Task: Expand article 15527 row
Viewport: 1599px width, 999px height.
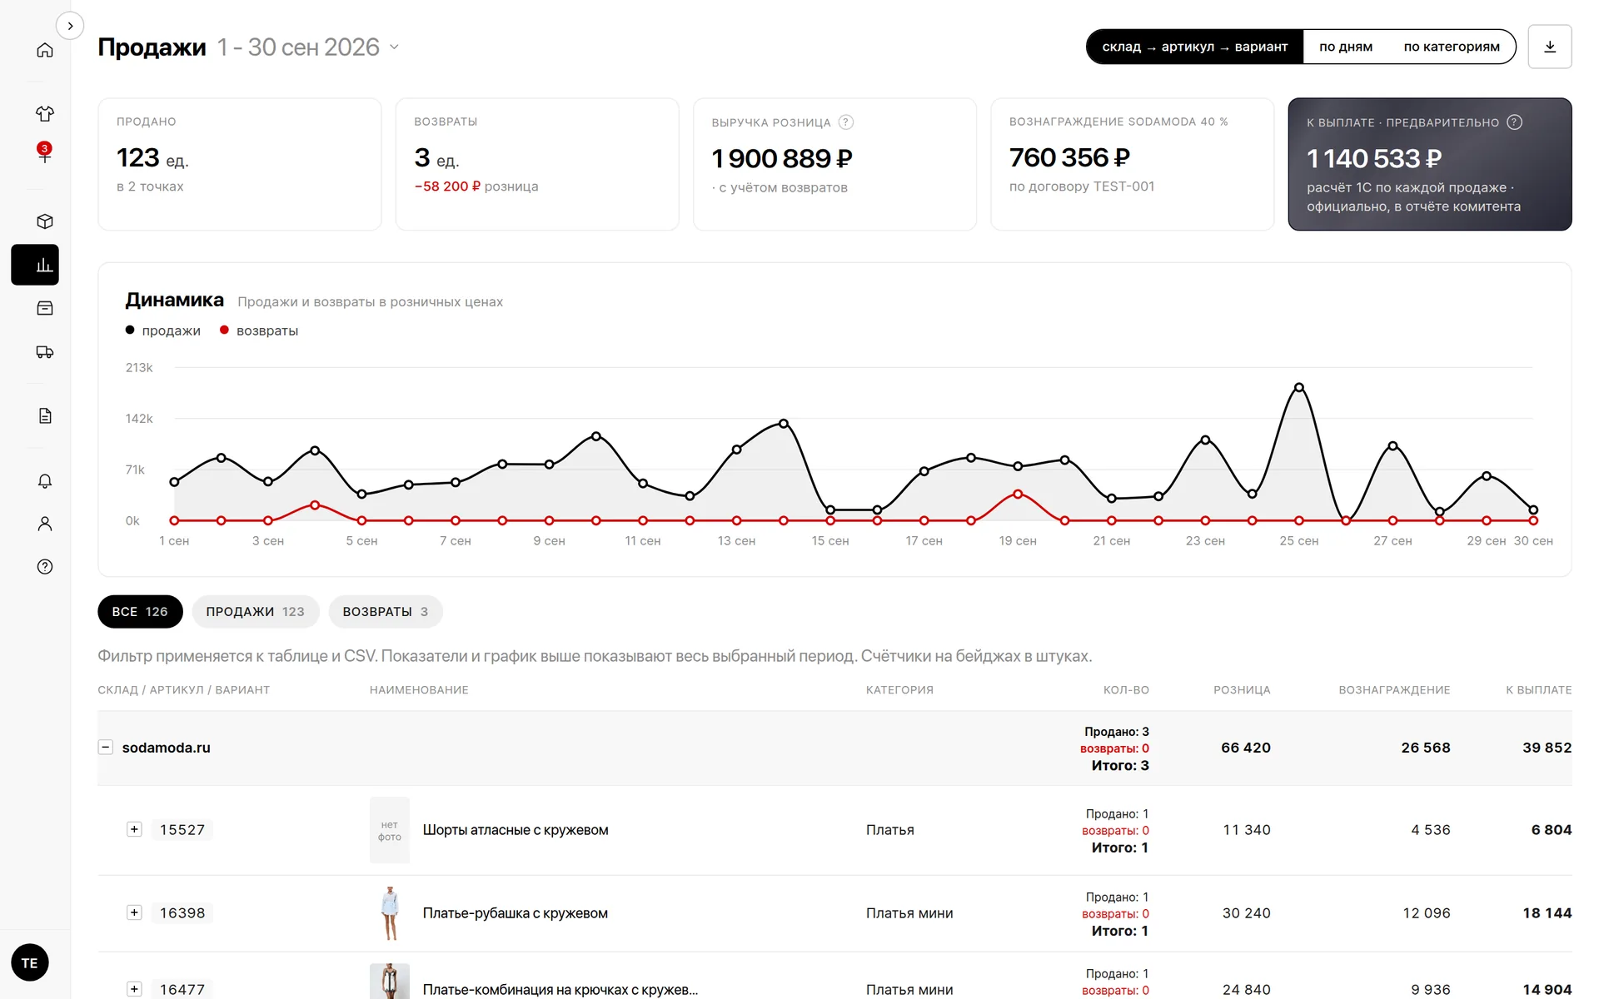Action: [134, 829]
